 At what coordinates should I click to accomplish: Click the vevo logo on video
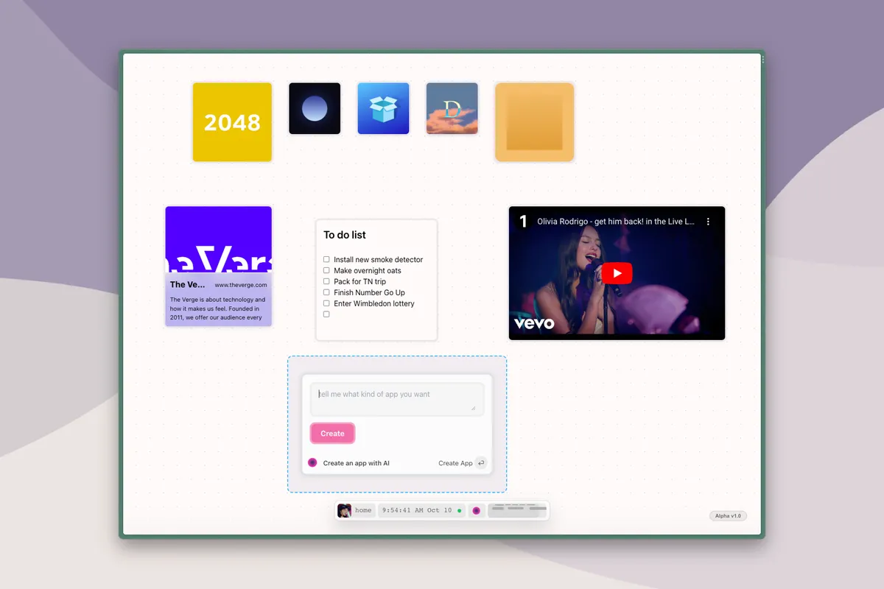click(534, 323)
